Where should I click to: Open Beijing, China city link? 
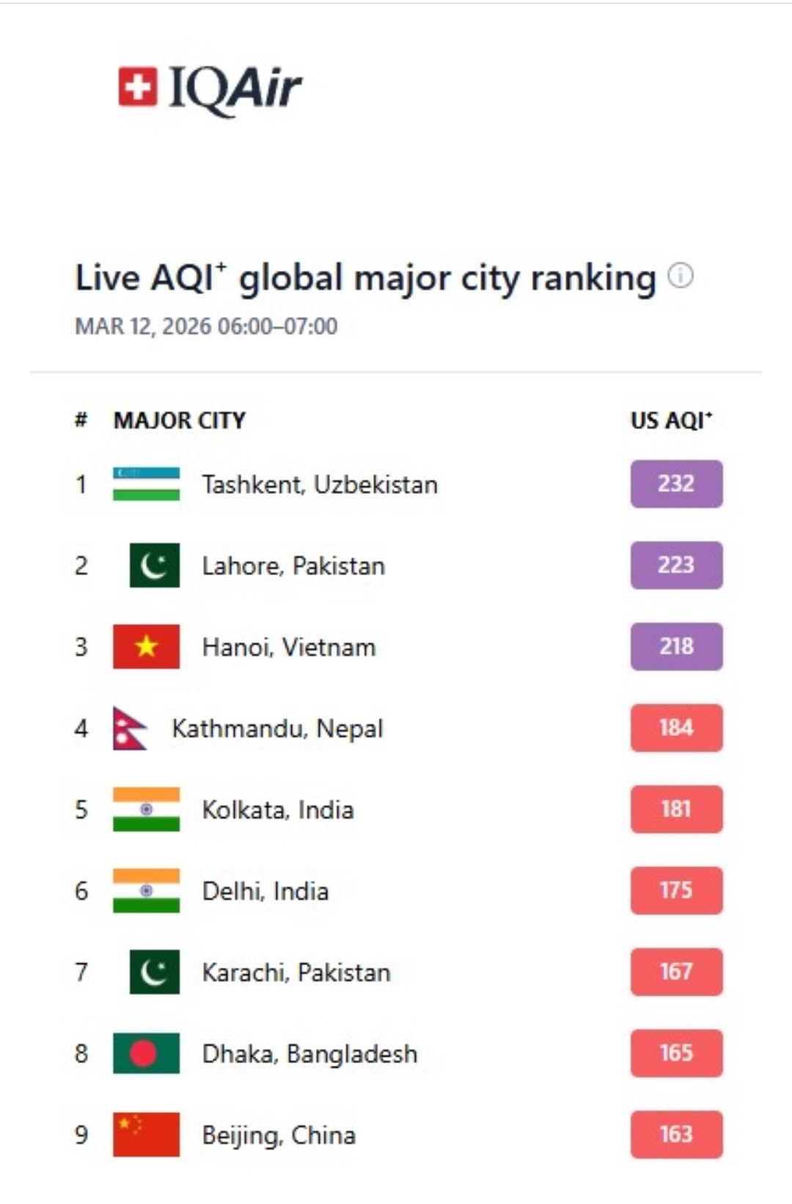279,1136
